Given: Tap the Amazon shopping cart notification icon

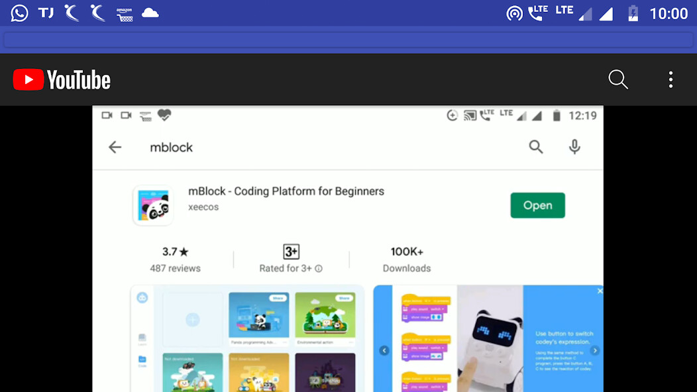Looking at the screenshot, I should [x=125, y=14].
